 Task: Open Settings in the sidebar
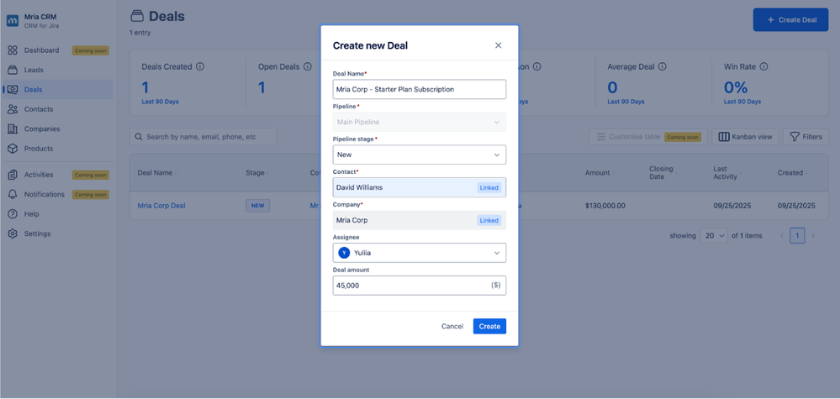point(36,234)
